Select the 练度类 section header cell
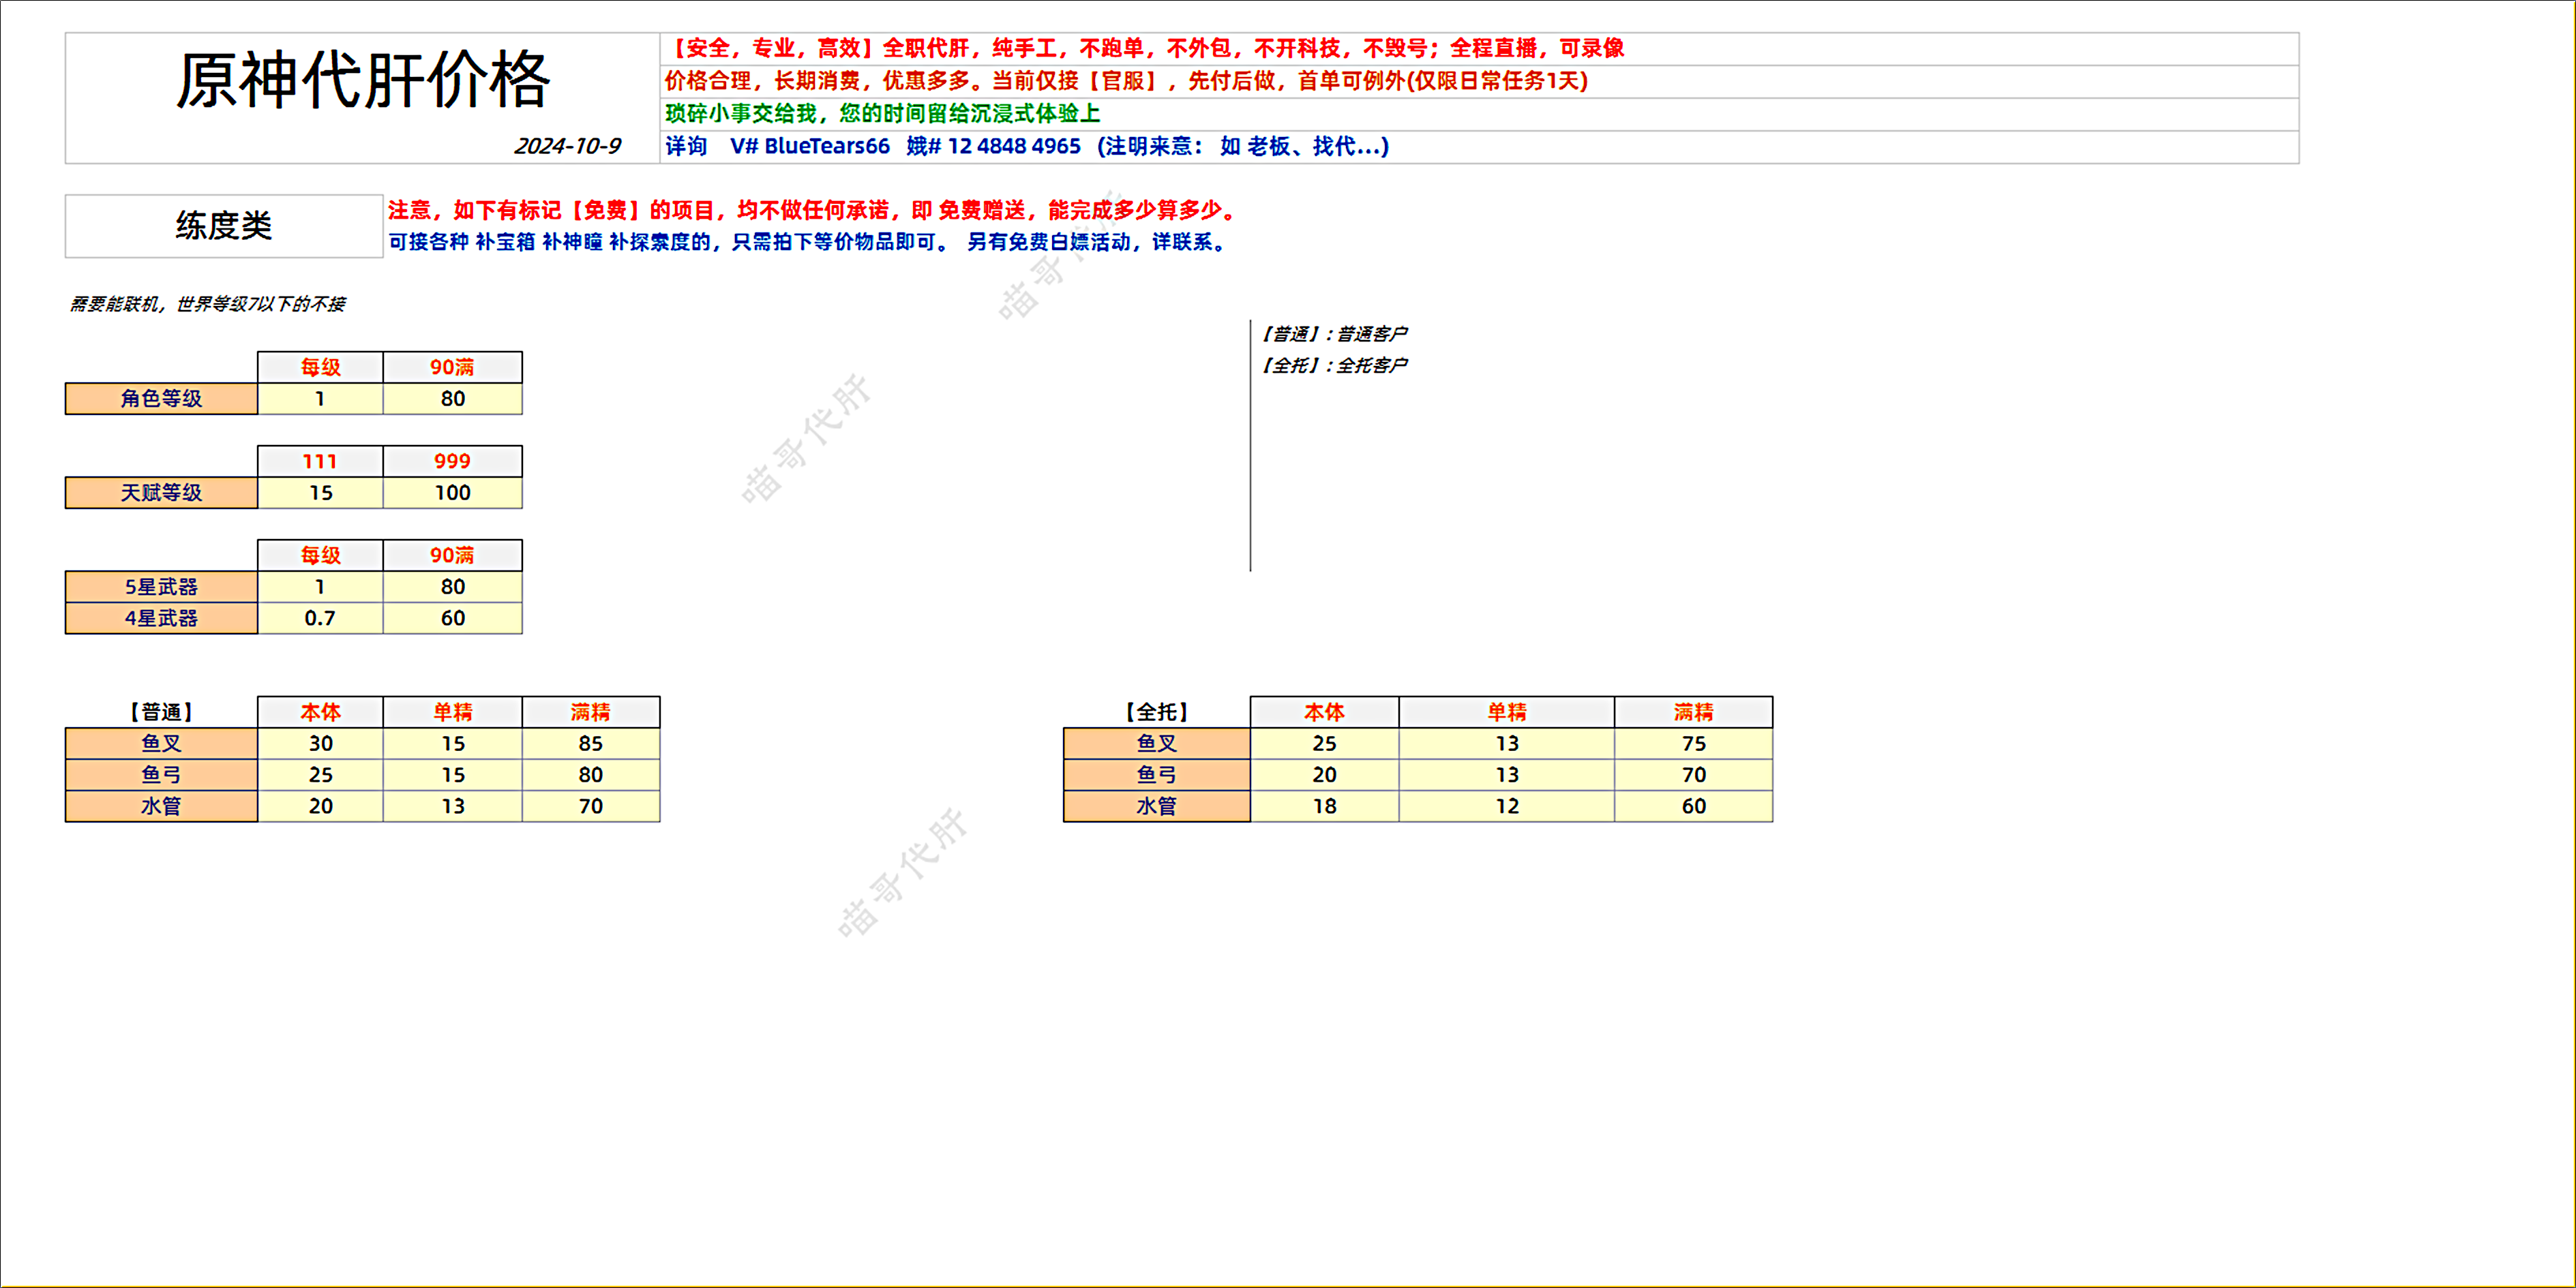This screenshot has width=2576, height=1288. 224,226
